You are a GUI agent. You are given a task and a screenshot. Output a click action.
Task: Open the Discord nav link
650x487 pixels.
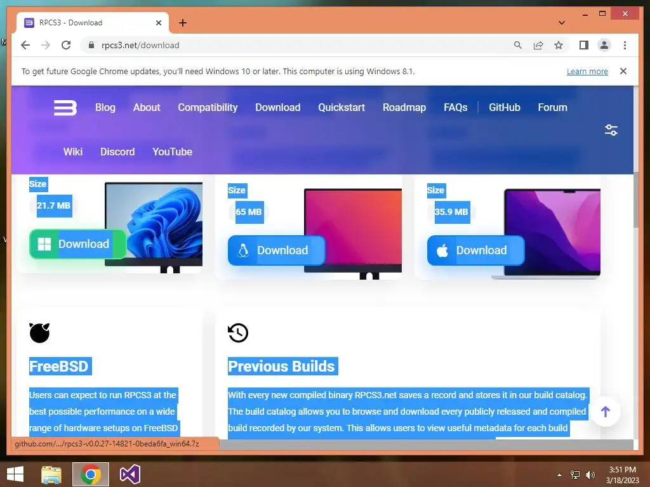point(117,152)
